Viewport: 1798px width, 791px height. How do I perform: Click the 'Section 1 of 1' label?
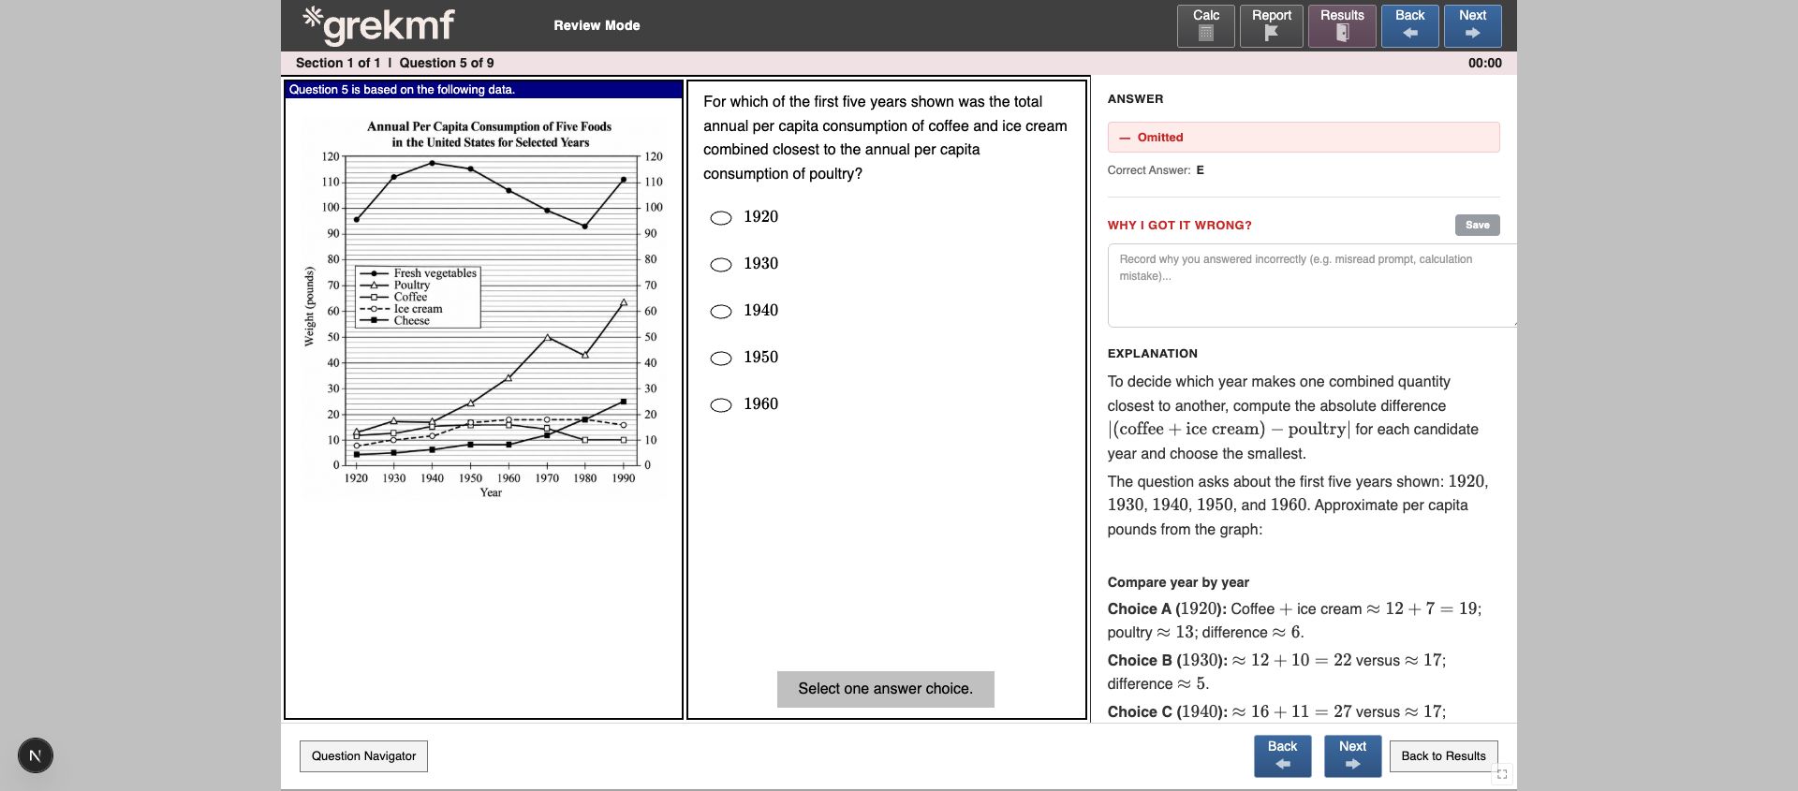click(x=338, y=63)
